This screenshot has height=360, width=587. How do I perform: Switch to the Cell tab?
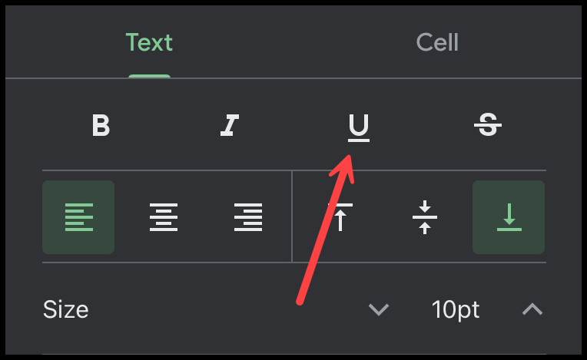point(437,42)
